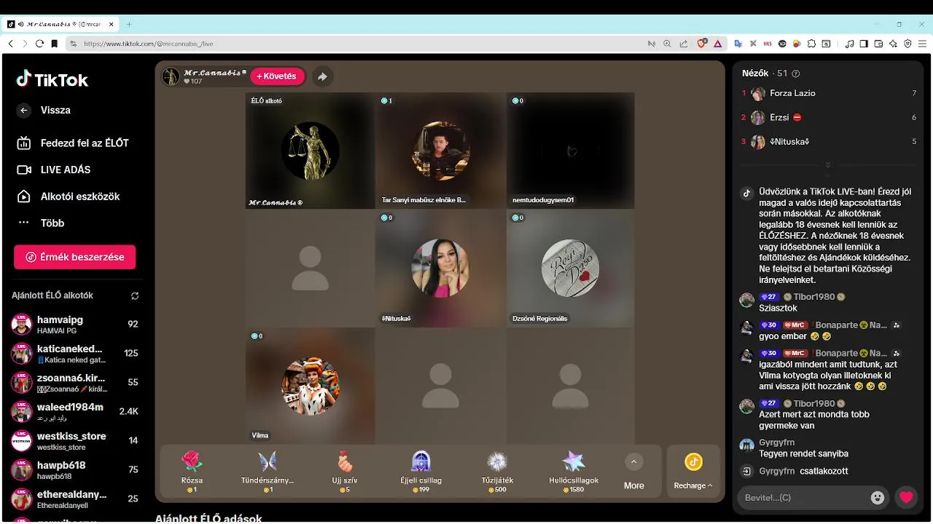Open top viewer Nituska row
Image resolution: width=933 pixels, height=524 pixels.
(x=828, y=141)
